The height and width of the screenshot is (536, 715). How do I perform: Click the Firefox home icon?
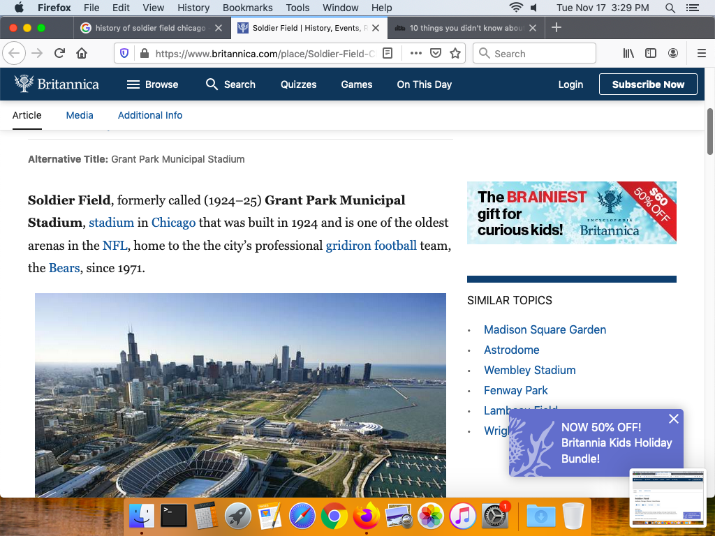click(82, 54)
